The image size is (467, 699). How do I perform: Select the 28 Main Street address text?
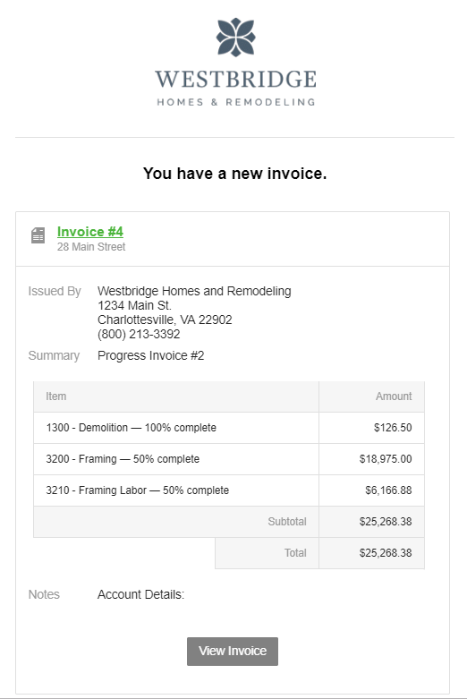91,246
